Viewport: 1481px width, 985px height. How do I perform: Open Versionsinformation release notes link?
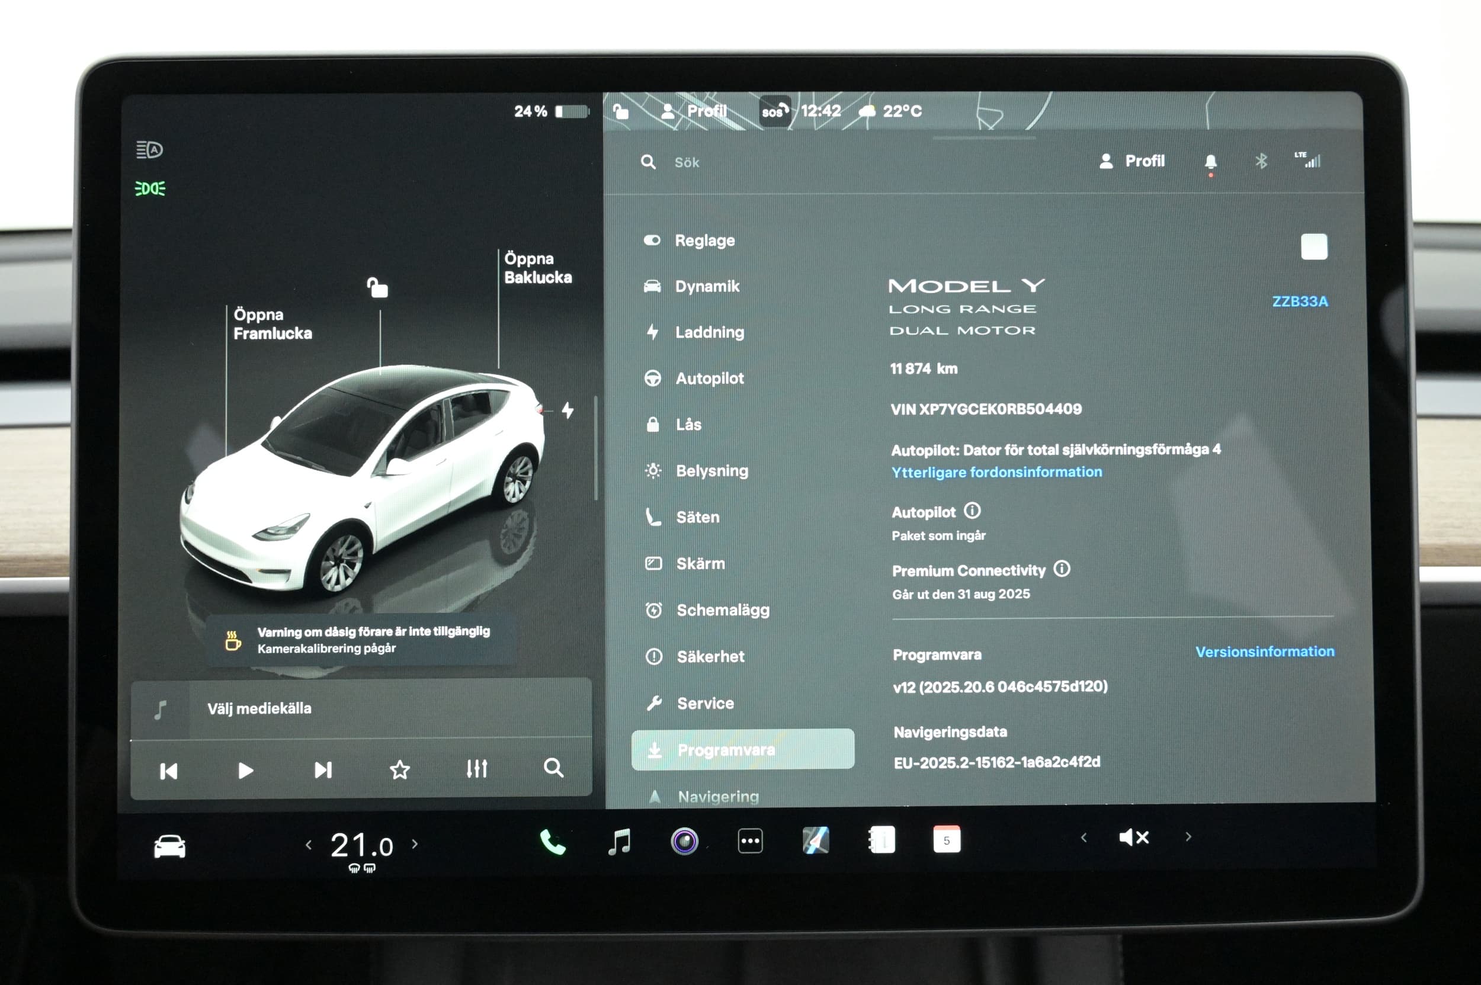(x=1264, y=652)
